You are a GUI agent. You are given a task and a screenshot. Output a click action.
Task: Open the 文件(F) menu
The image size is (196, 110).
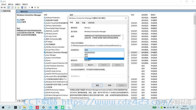pos(4,4)
